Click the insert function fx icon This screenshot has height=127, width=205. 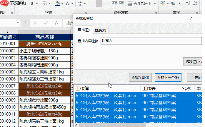pyautogui.click(x=56, y=23)
